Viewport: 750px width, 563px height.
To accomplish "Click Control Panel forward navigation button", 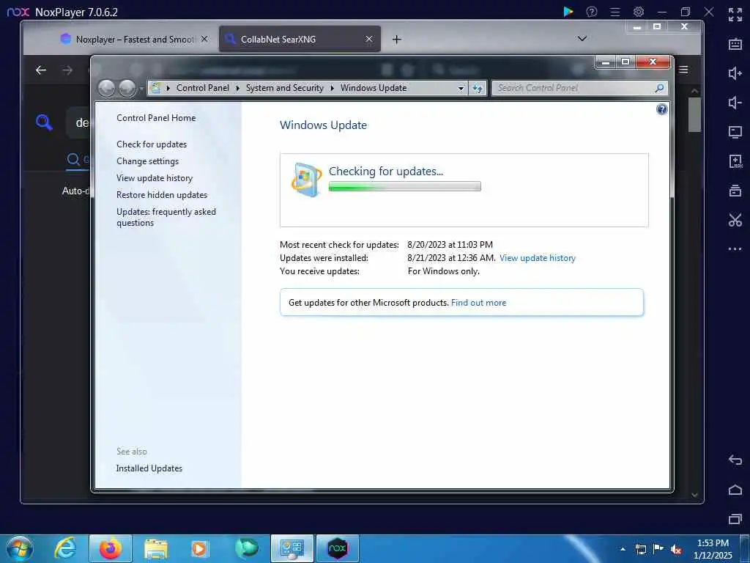I will coord(127,88).
